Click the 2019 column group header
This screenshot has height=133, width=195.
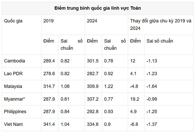(x=48, y=21)
